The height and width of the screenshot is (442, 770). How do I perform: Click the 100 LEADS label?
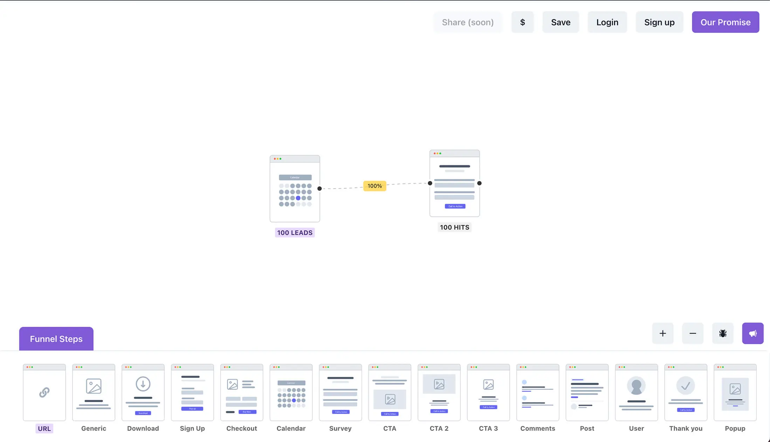tap(295, 233)
